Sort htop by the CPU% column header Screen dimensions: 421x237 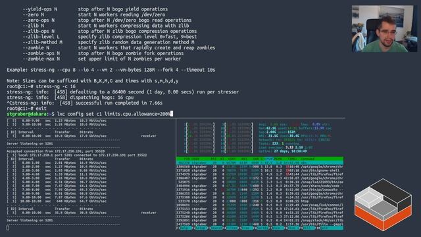[x=268, y=159]
